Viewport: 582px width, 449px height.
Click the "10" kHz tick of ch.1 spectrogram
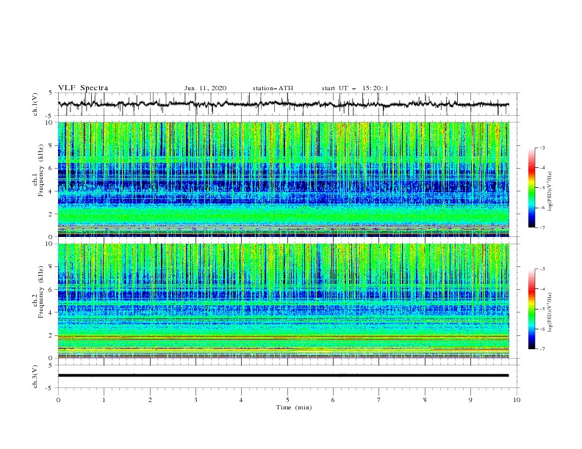pos(50,123)
